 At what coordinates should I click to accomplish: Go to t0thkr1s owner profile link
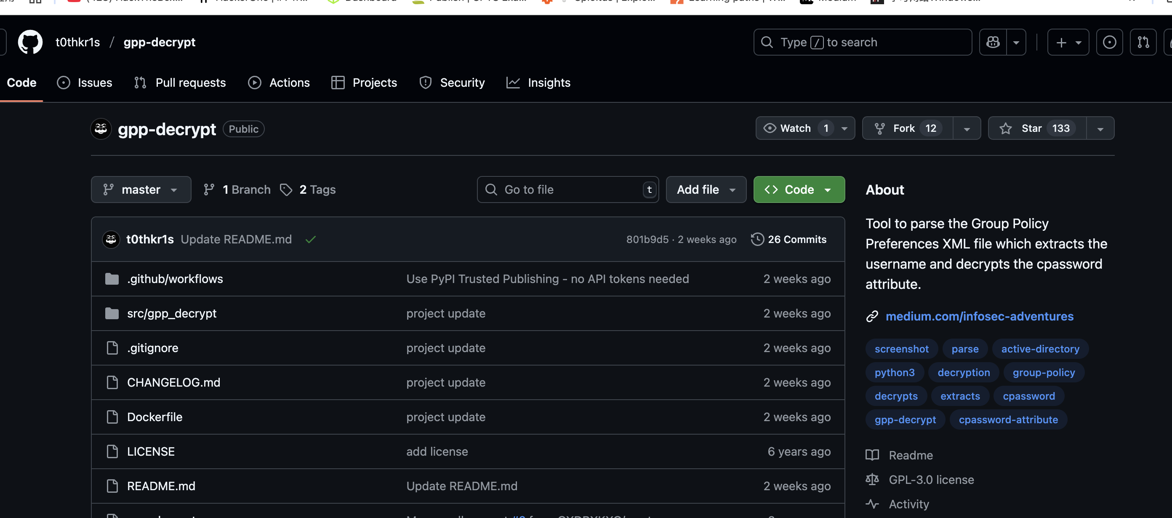pyautogui.click(x=78, y=43)
